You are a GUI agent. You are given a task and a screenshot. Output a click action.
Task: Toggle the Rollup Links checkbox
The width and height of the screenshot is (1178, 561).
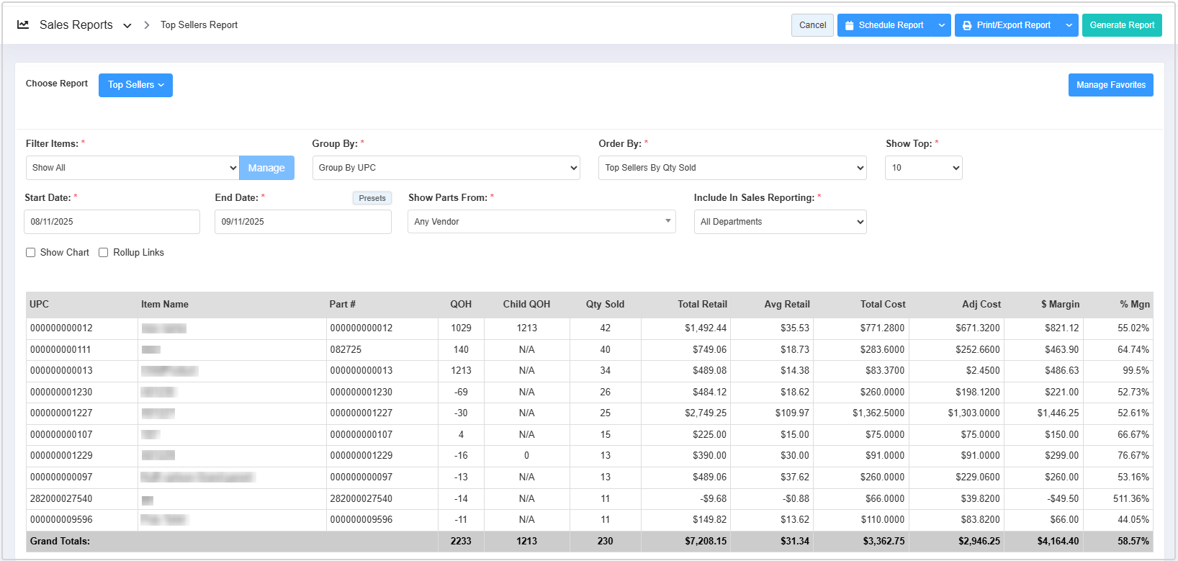104,253
